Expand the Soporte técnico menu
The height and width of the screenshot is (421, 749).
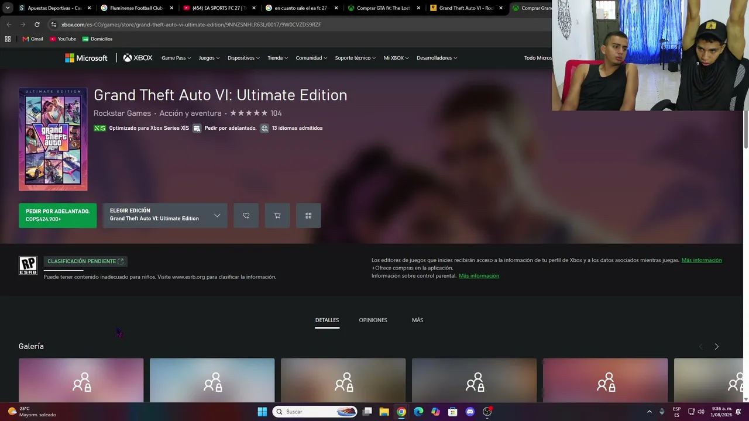click(355, 58)
